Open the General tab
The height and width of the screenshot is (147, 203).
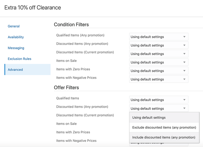[14, 26]
